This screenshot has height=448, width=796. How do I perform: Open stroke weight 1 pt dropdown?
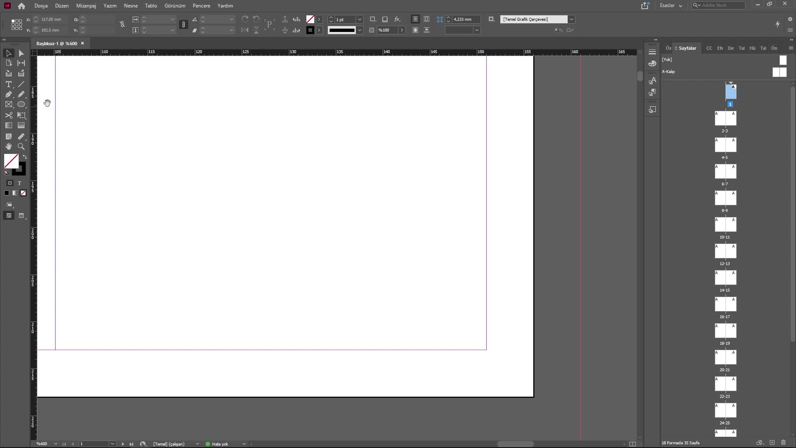pyautogui.click(x=360, y=19)
